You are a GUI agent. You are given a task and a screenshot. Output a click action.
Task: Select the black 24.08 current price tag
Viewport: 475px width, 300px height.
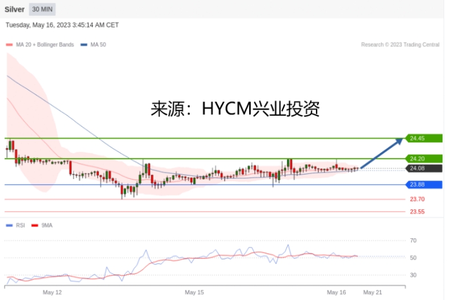424,168
